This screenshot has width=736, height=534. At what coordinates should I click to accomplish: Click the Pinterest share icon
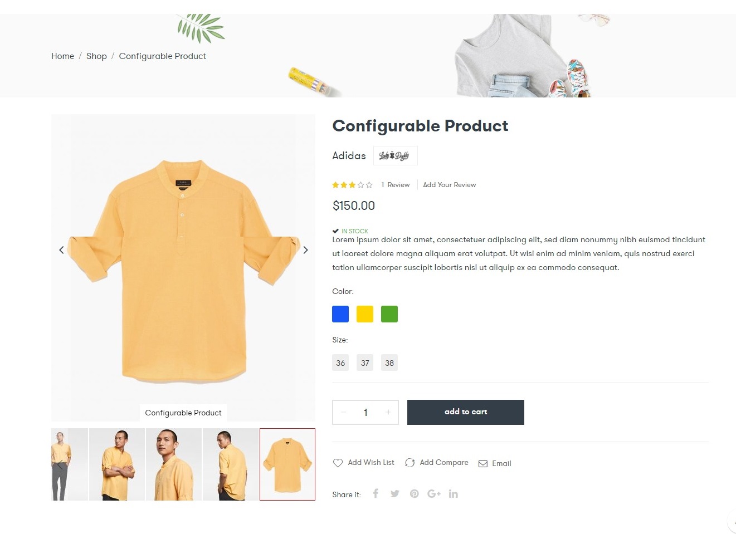click(414, 494)
